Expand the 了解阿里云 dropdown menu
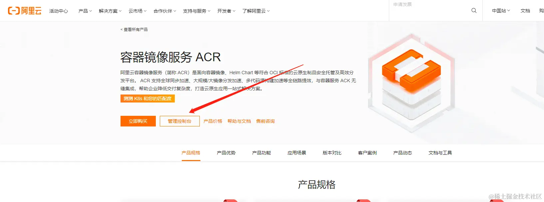544x202 pixels. 256,11
